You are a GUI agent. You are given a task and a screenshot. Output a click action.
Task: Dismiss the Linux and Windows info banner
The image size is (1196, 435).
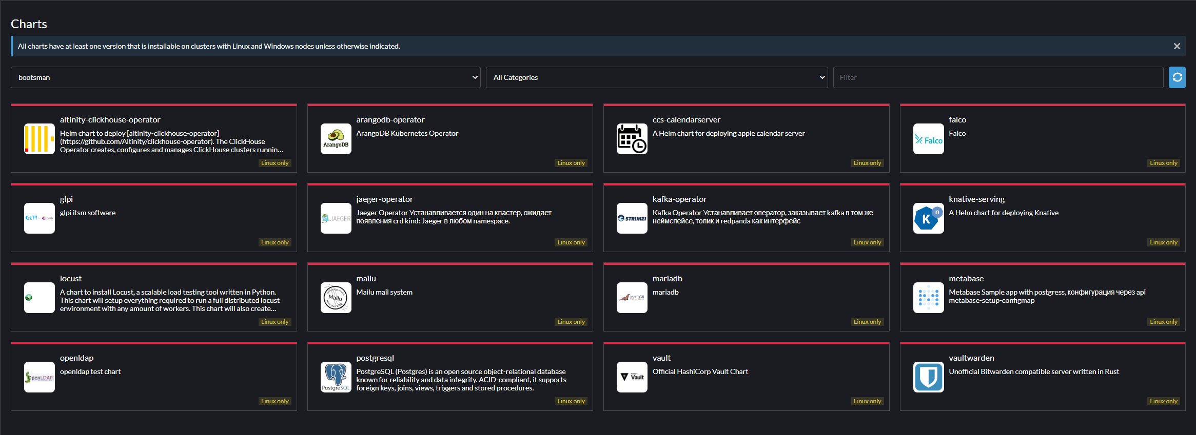1177,46
